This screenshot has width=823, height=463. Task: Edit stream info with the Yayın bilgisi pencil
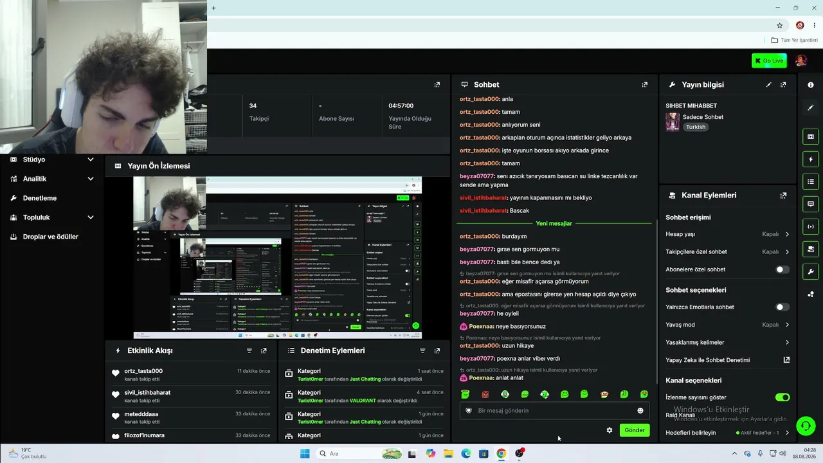(768, 84)
